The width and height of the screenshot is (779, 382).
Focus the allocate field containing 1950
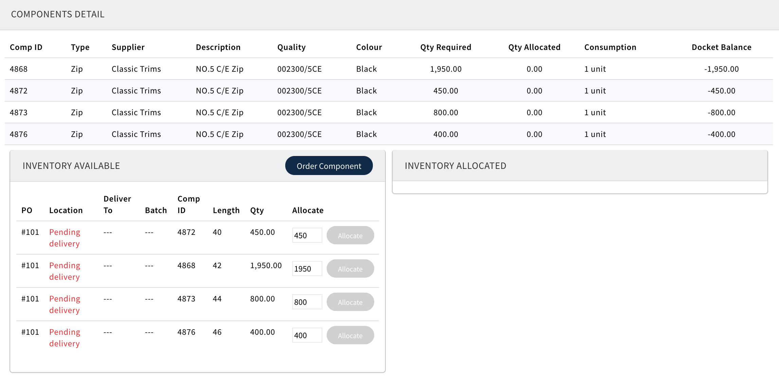pos(307,269)
